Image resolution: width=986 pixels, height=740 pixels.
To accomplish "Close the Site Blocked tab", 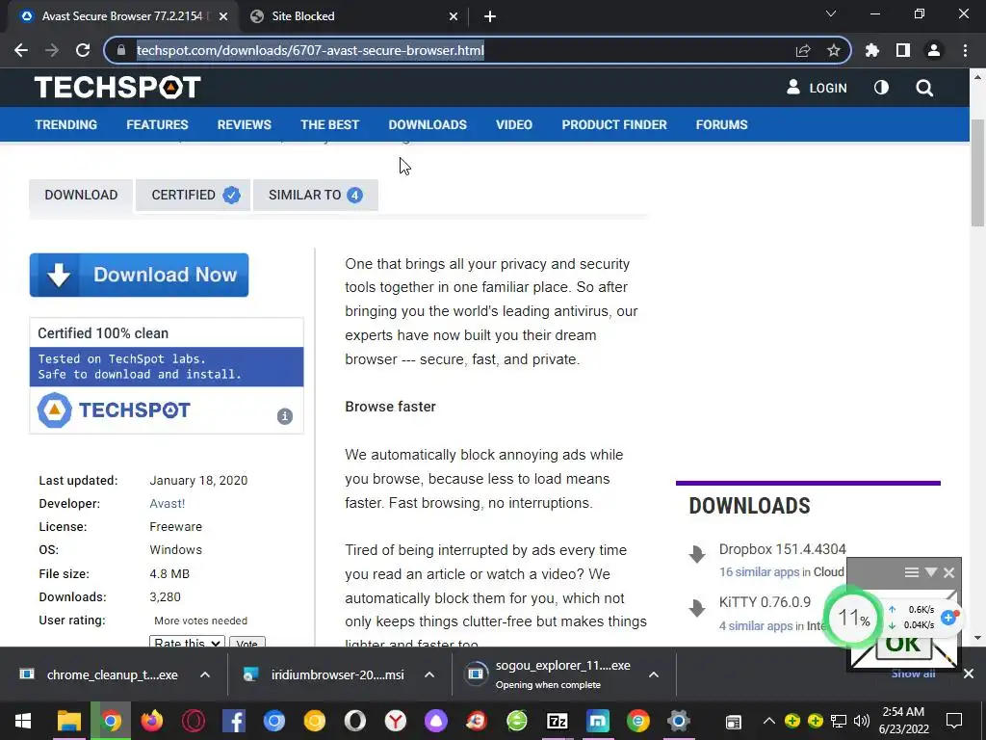I will pos(454,16).
